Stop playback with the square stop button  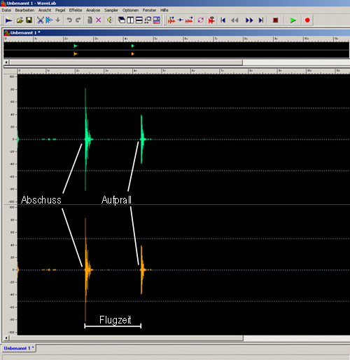(x=276, y=20)
